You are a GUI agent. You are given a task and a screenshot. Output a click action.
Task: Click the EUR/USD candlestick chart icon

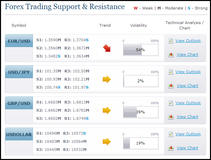(x=171, y=55)
